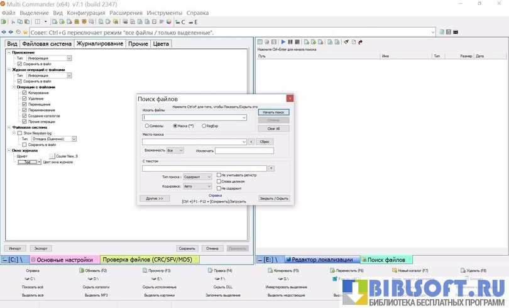Click the pause icon in search toolbar
This screenshot has height=308, width=509.
tap(290, 42)
